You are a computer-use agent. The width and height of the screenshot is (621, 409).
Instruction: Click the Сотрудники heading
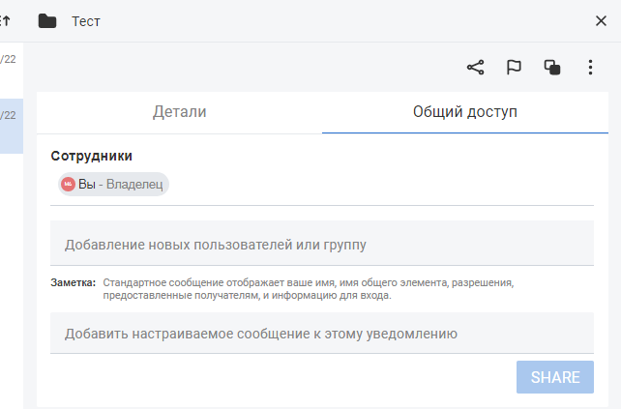(92, 156)
